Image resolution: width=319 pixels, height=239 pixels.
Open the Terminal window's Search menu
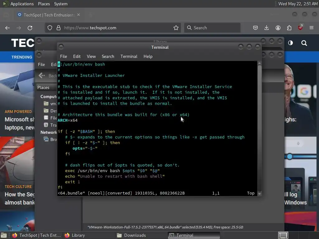[108, 57]
